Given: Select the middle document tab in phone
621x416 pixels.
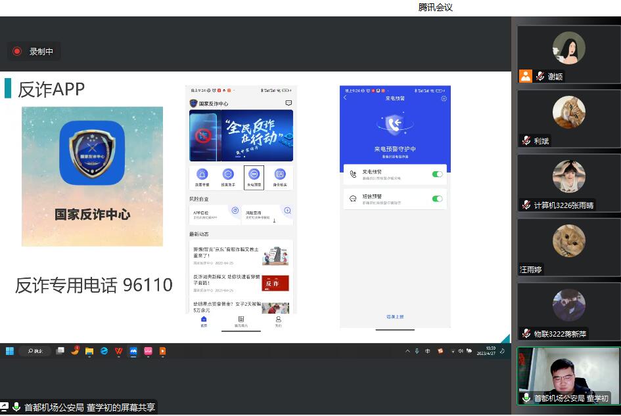Looking at the screenshot, I should pyautogui.click(x=241, y=322).
